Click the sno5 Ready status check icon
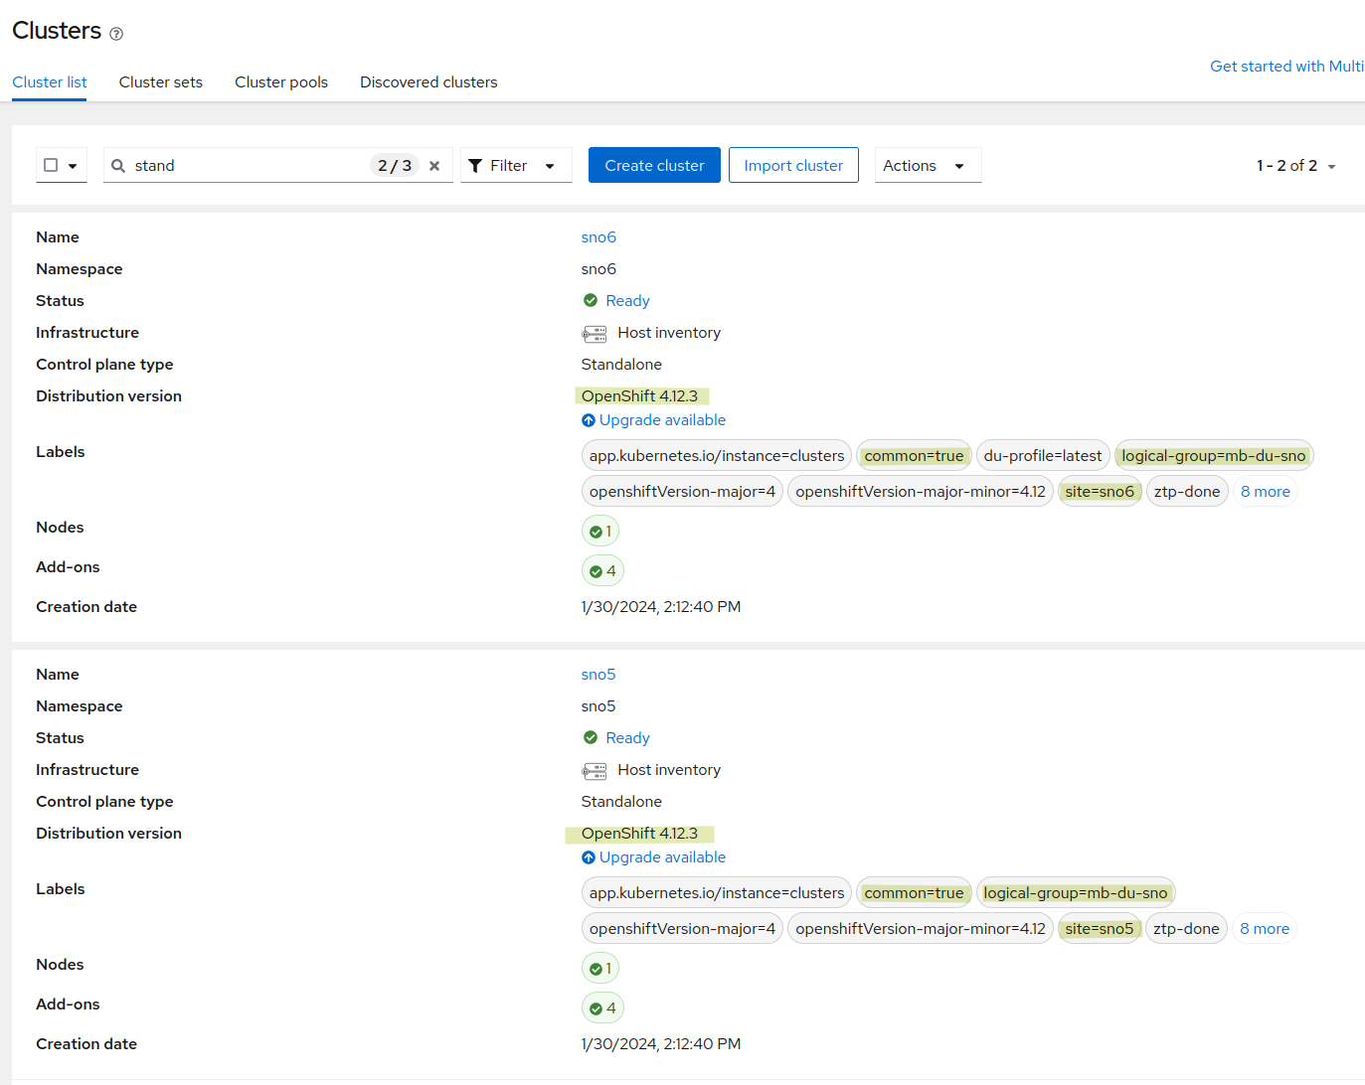1365x1085 pixels. 591,737
